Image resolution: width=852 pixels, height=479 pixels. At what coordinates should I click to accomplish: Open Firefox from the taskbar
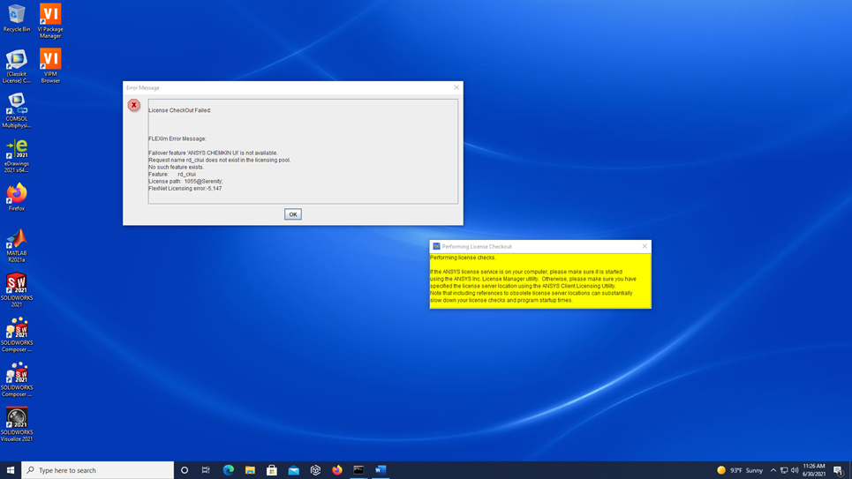(x=337, y=470)
